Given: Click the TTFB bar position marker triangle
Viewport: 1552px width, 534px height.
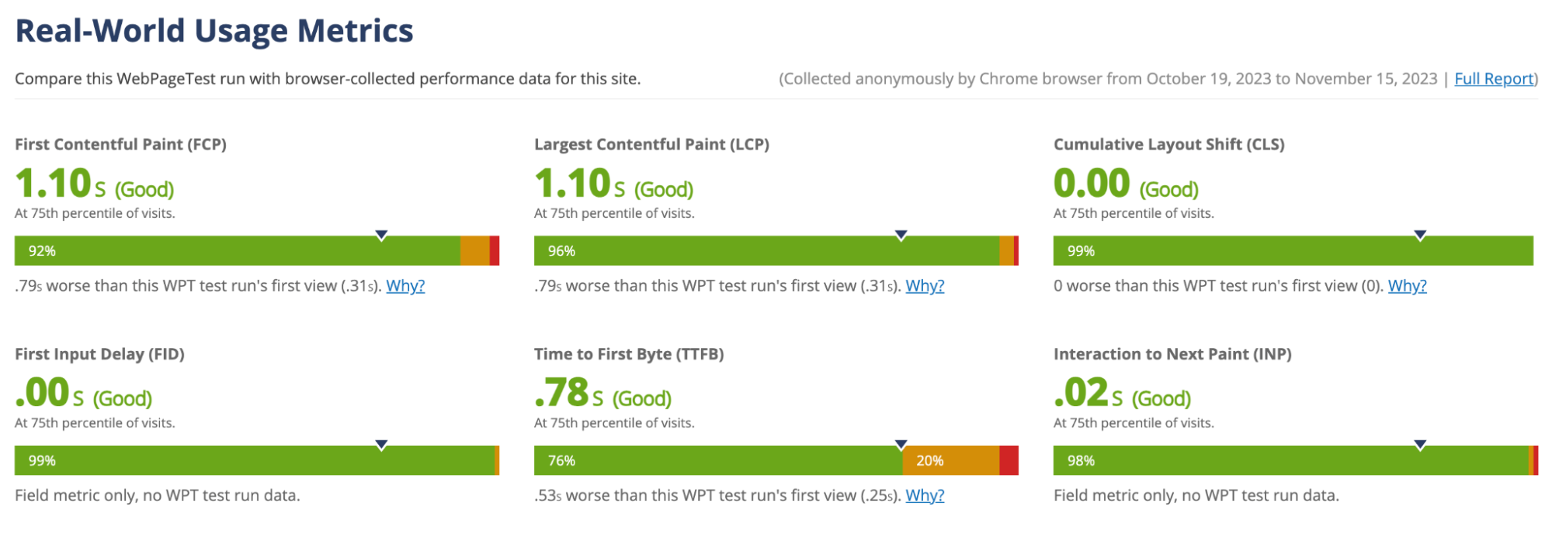Looking at the screenshot, I should [901, 443].
